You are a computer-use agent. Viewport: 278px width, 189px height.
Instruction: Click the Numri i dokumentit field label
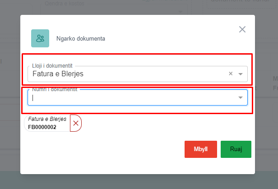coord(55,89)
